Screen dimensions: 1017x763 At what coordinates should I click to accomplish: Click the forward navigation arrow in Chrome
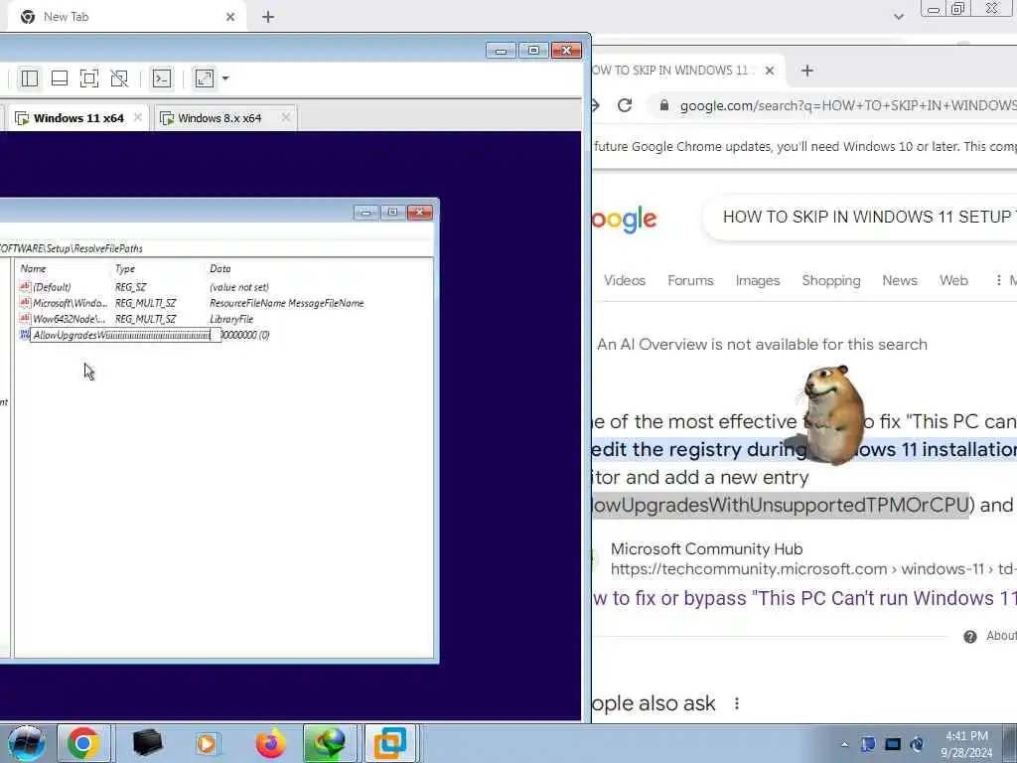point(596,105)
